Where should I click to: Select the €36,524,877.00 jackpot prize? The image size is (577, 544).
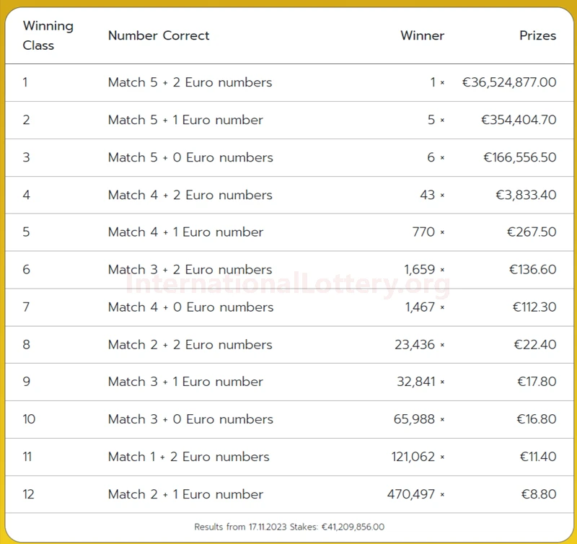click(509, 82)
